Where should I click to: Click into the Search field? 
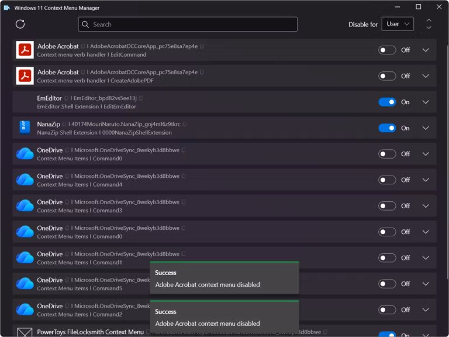click(188, 25)
